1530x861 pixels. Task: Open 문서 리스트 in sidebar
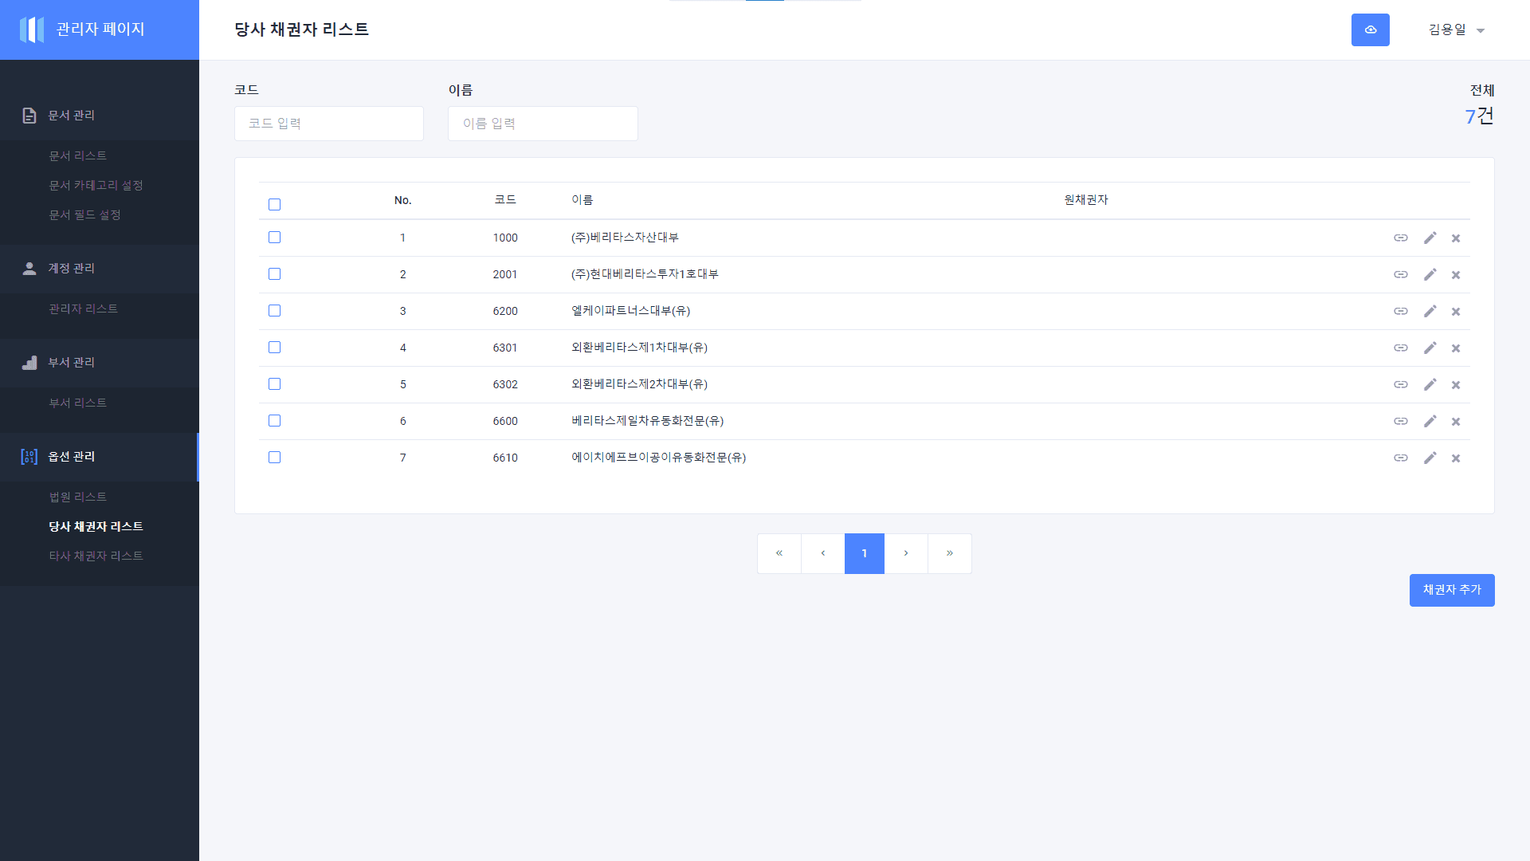(x=77, y=155)
